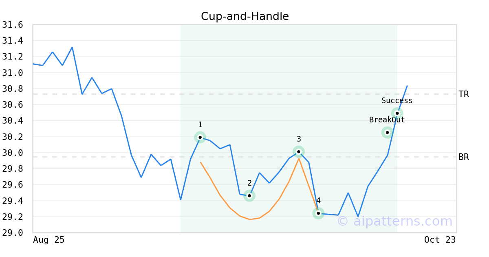Select the 30.0 y-axis tick label
The width and height of the screenshot is (489, 257).
[12, 153]
